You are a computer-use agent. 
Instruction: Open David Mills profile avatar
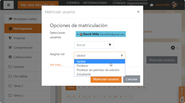tap(175, 5)
